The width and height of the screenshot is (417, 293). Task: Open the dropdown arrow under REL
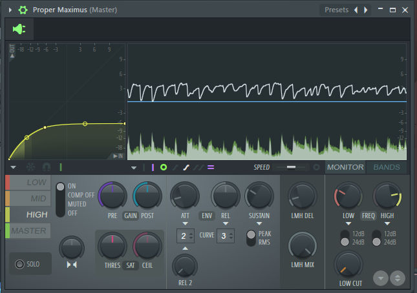[x=226, y=224]
